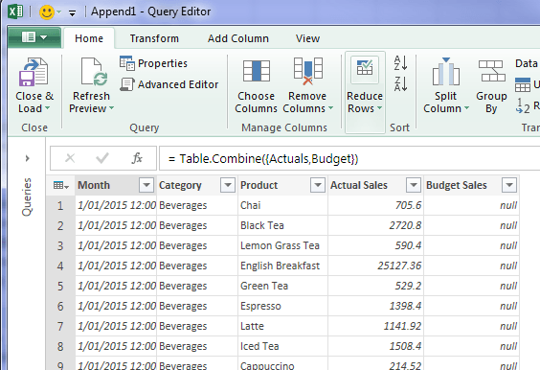This screenshot has width=540, height=370.
Task: Click the Refresh Preview icon
Action: pos(94,72)
